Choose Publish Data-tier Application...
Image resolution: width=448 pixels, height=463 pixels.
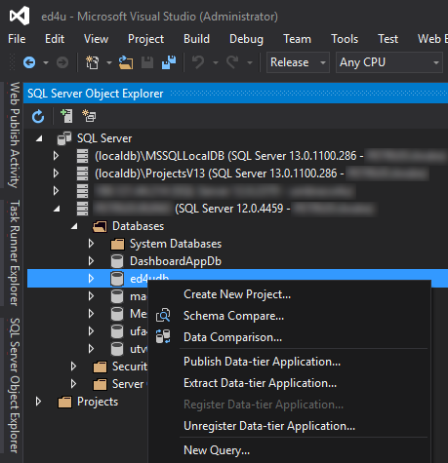tap(290, 362)
